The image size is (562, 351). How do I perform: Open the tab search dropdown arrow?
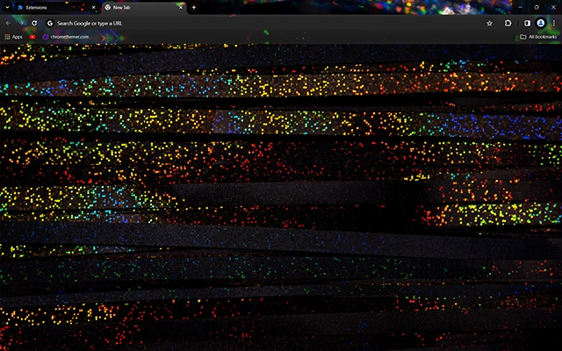[7, 7]
